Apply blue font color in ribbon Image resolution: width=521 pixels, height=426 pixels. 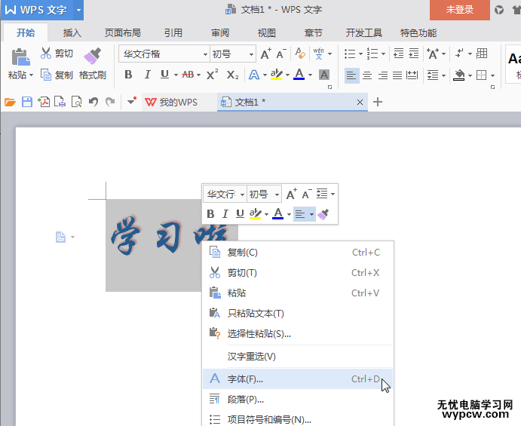tap(299, 75)
